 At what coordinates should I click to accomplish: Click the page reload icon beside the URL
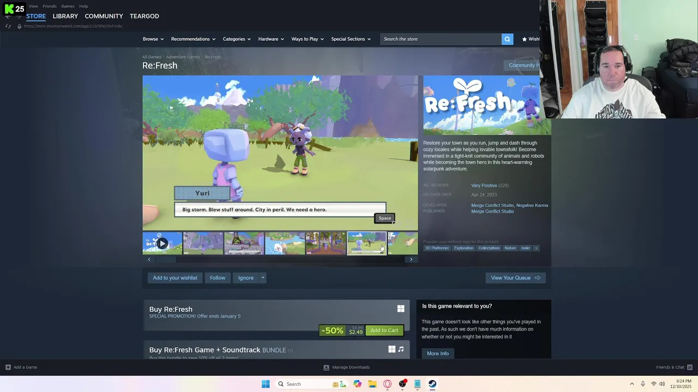pos(8,26)
